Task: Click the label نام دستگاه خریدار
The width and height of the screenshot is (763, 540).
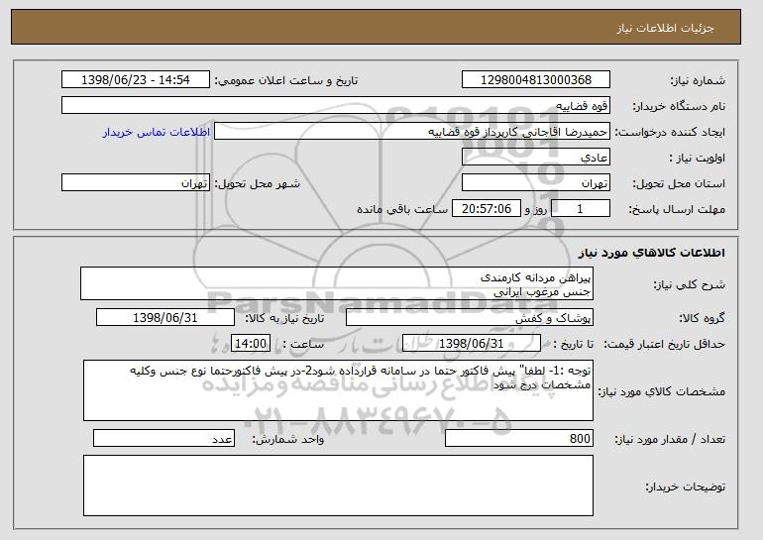Action: coord(679,106)
